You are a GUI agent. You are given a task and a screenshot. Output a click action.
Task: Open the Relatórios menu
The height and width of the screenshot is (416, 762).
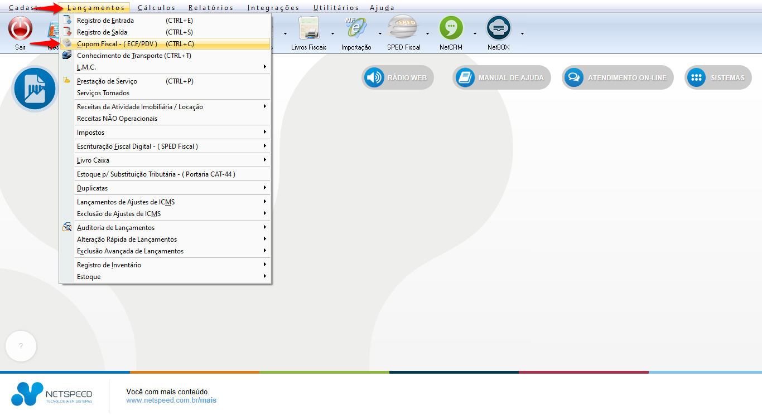211,8
